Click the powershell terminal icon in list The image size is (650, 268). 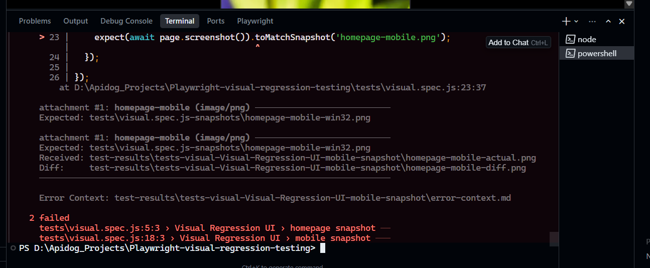coord(570,53)
